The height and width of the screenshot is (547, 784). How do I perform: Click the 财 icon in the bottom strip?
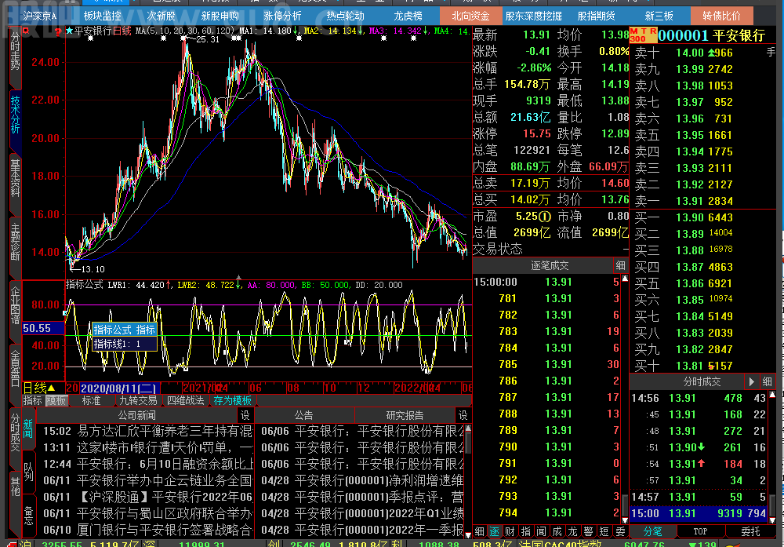[510, 531]
